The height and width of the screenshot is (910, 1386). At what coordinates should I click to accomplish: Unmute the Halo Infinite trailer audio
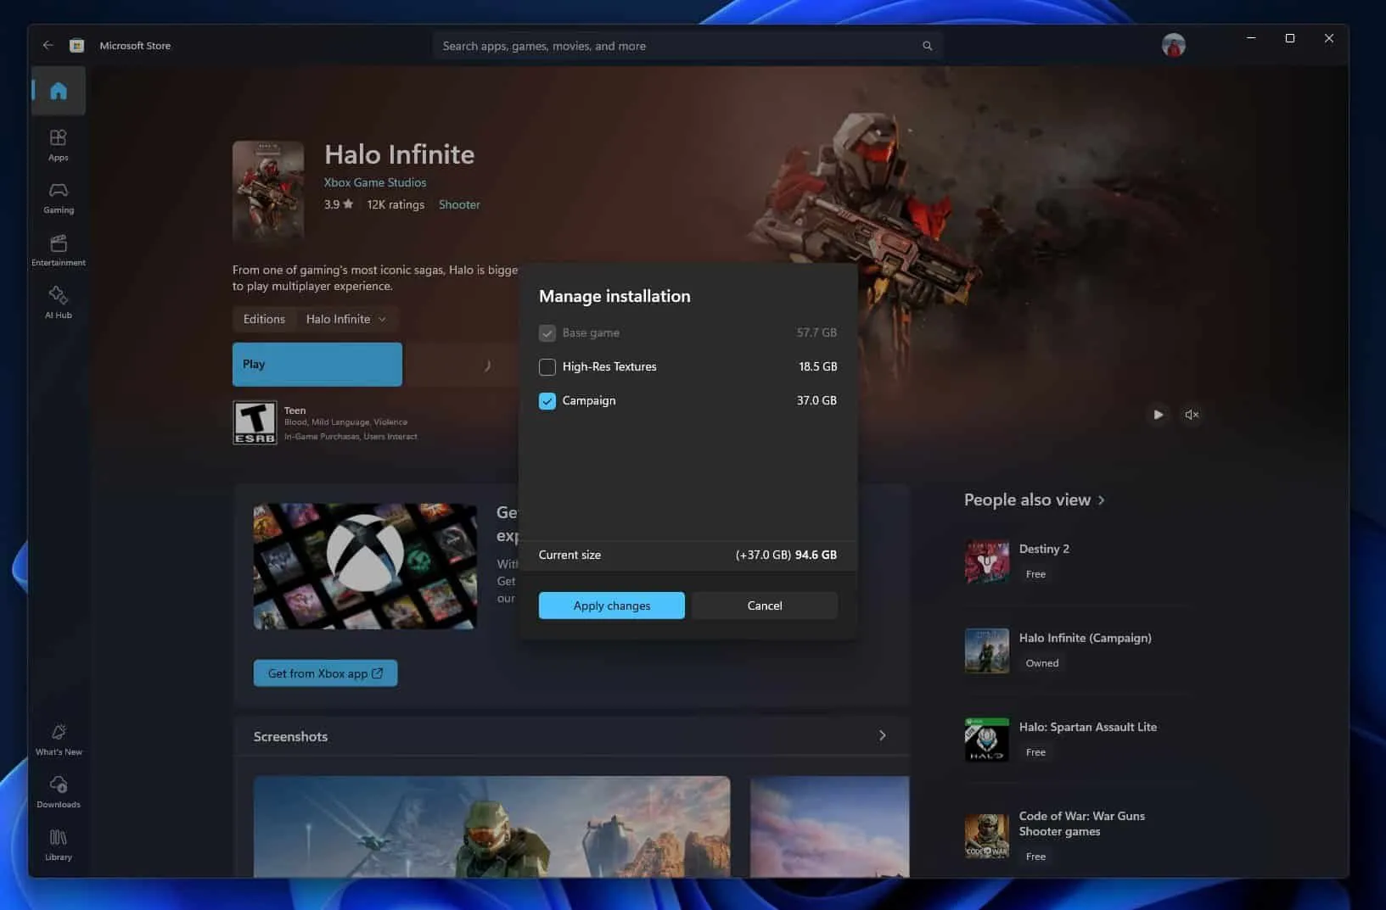coord(1192,415)
